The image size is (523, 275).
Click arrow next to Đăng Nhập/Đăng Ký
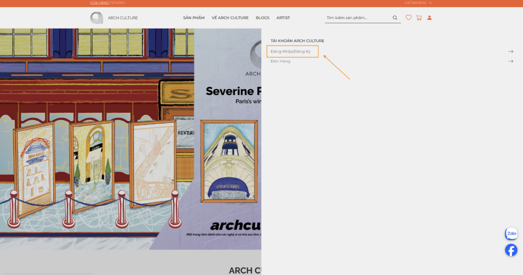click(511, 52)
